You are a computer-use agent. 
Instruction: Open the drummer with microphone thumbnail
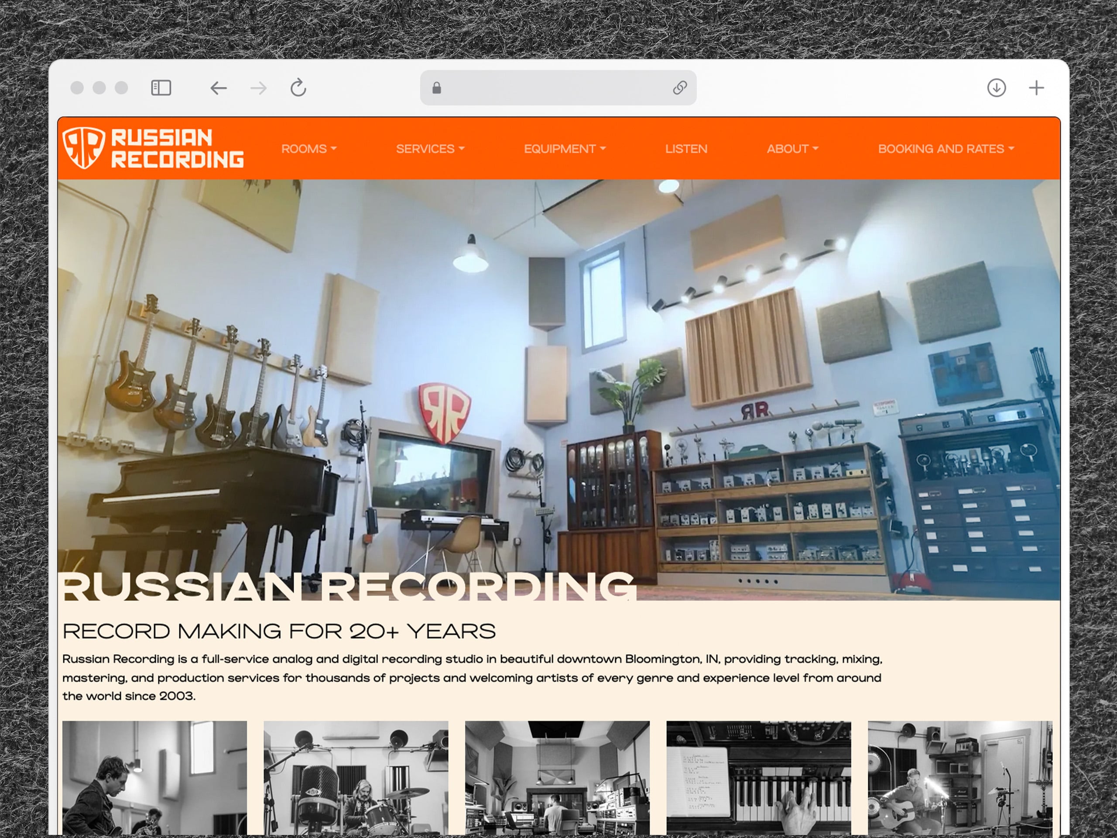coord(356,778)
